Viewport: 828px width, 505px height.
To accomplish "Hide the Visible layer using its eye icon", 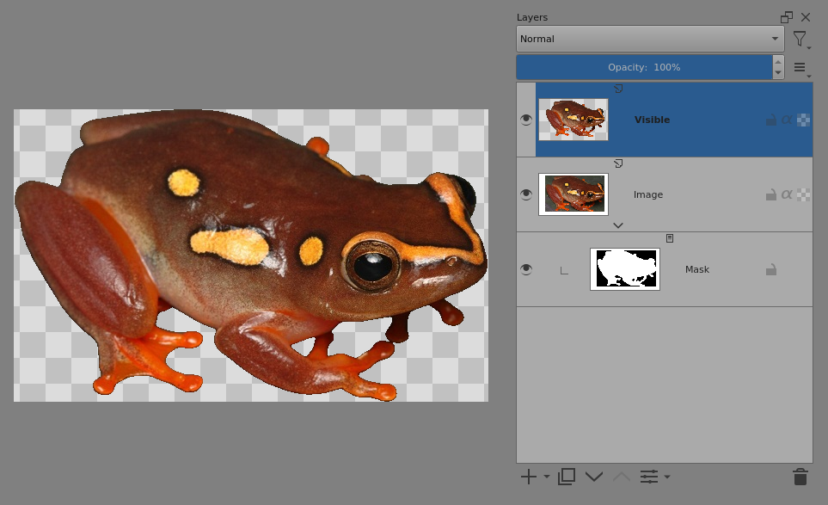I will (526, 120).
